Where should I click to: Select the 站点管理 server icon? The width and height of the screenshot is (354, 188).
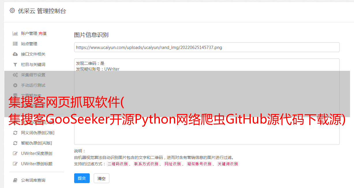15,44
